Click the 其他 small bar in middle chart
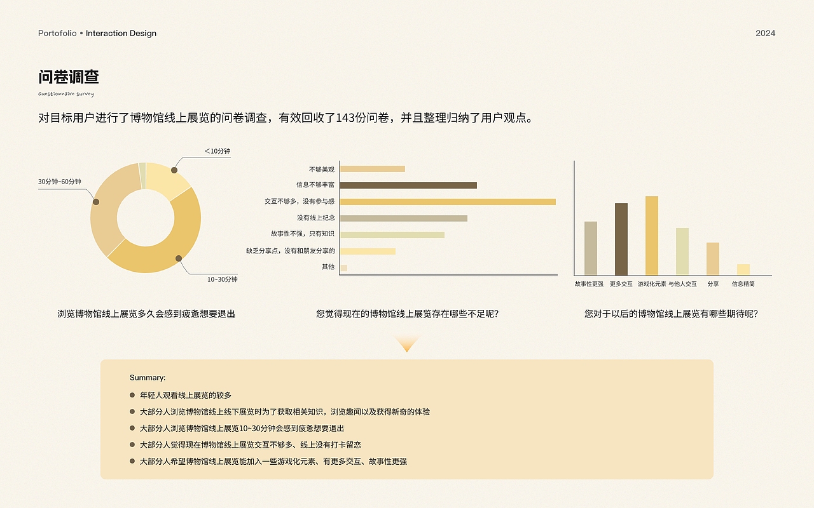The height and width of the screenshot is (508, 814). (343, 267)
